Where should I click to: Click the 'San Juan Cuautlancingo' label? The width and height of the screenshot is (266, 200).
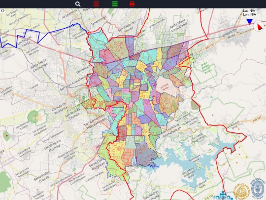pos(73,83)
